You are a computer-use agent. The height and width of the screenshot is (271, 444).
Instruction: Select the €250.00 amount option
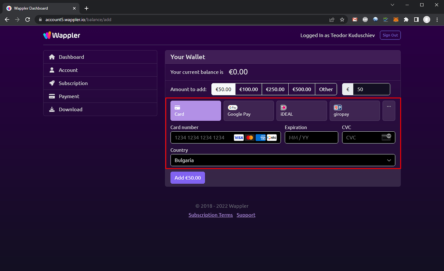[275, 89]
